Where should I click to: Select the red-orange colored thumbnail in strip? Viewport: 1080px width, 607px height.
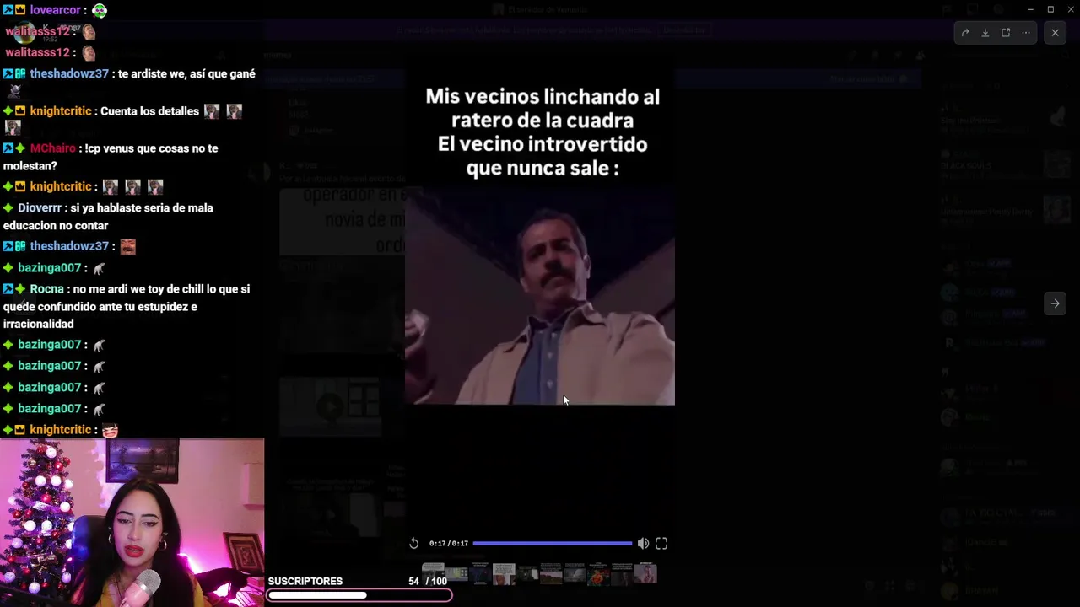click(598, 576)
